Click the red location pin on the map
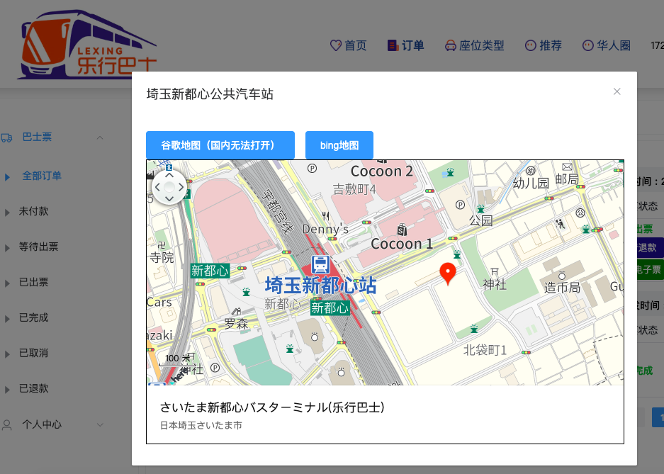Screen dimensions: 664x474 coord(448,272)
